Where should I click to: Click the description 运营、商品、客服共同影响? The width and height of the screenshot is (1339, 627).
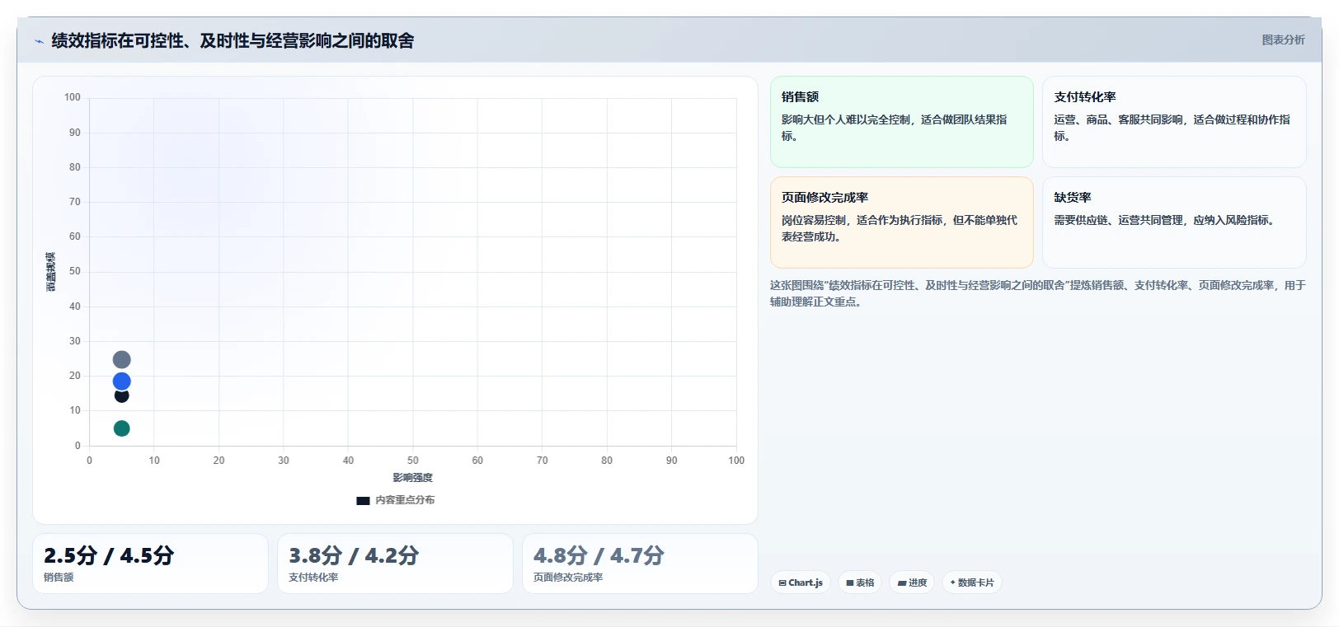click(1172, 128)
